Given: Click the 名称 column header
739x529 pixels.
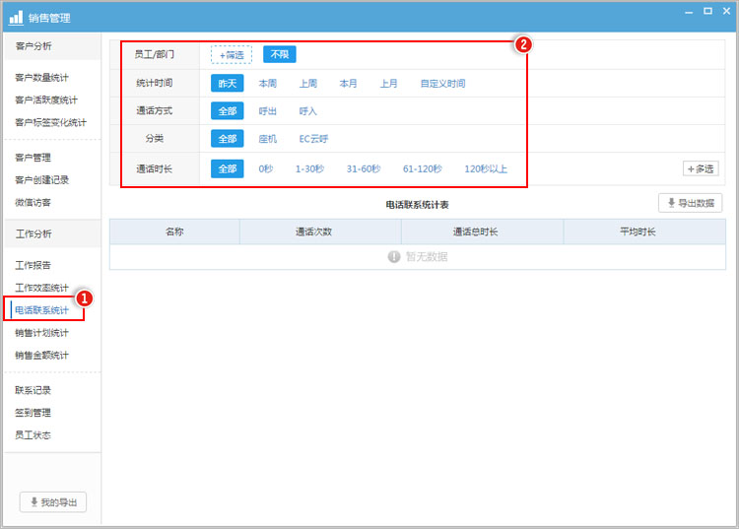Looking at the screenshot, I should click(174, 231).
